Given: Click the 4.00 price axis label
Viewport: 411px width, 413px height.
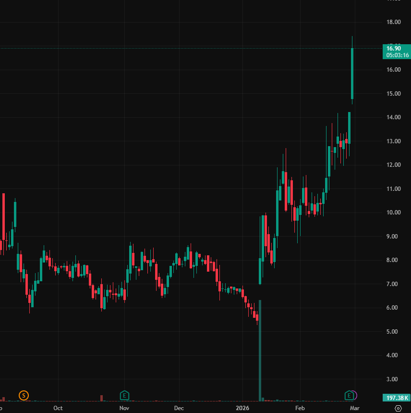Looking at the screenshot, I should click(392, 355).
